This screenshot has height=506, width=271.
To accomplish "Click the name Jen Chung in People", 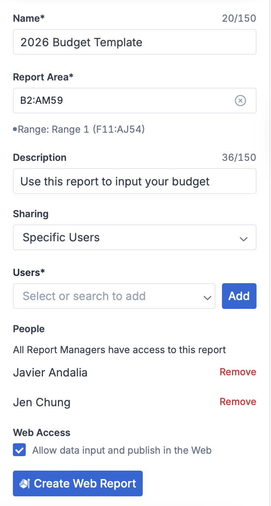I will click(42, 402).
